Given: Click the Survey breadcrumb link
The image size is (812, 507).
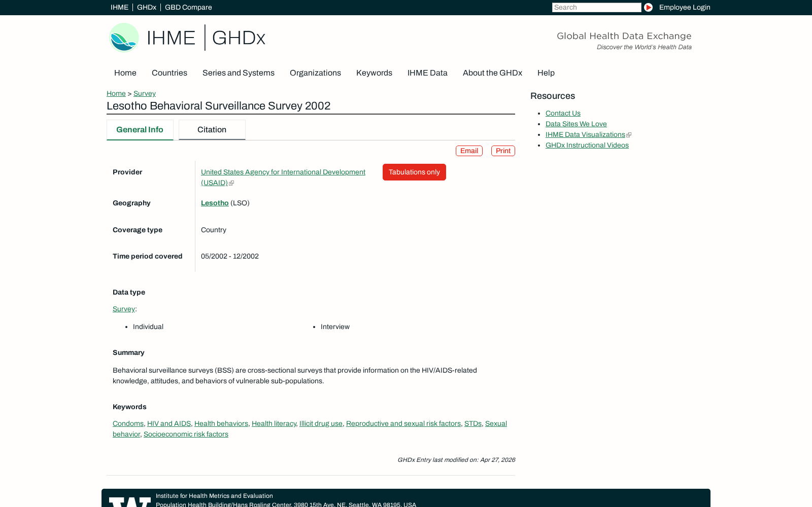Looking at the screenshot, I should (145, 93).
